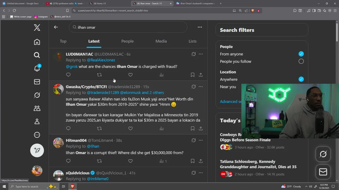Open more menu on Gwaska/Crypto/BTCFI's post
This screenshot has width=339, height=190.
point(201,87)
